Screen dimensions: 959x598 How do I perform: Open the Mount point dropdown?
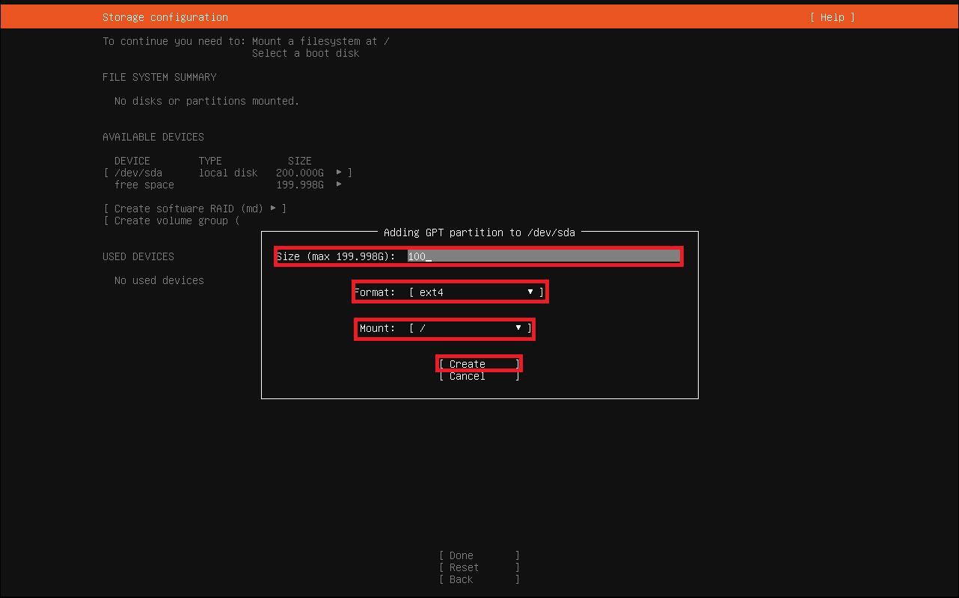(471, 328)
